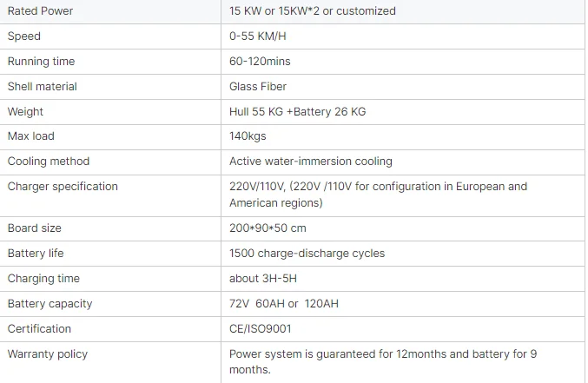588x383 pixels.
Task: Click the "Rated Power" label cell
Action: [40, 11]
